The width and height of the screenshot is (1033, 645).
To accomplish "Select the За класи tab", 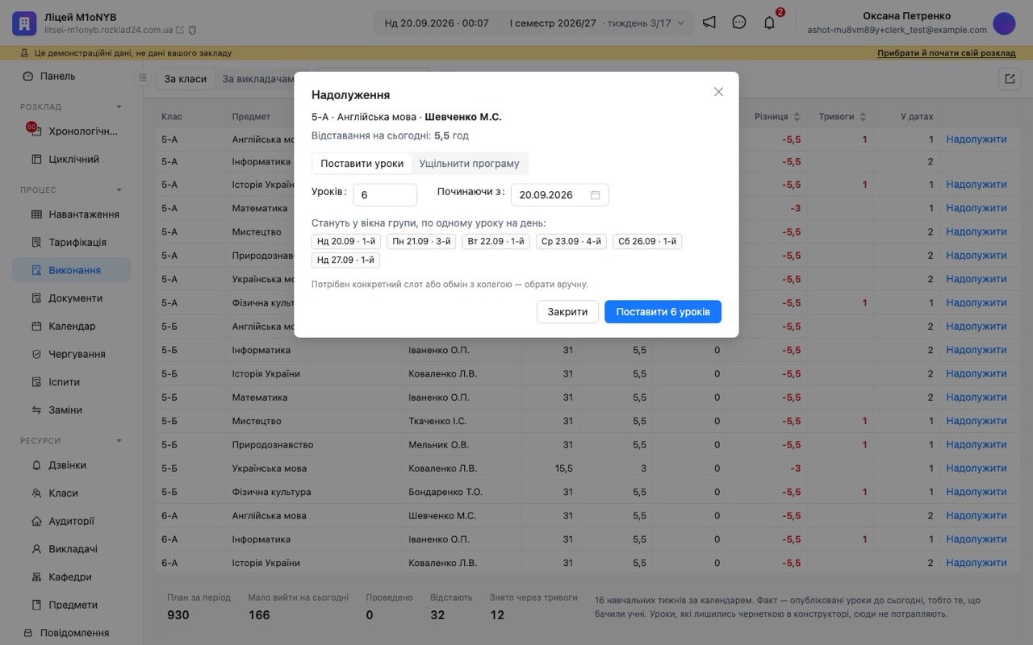I will click(x=186, y=79).
